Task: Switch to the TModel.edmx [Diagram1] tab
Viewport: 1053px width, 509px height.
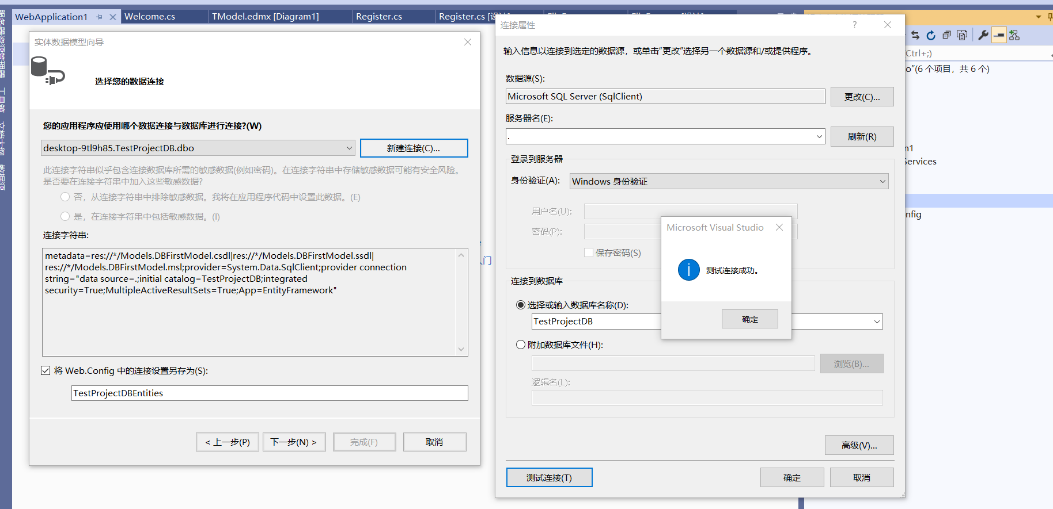Action: tap(266, 17)
